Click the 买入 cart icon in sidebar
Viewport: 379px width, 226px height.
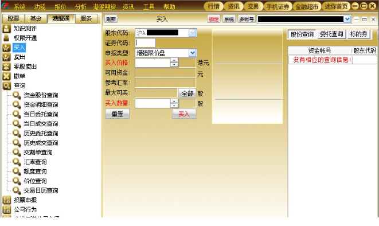[6, 48]
